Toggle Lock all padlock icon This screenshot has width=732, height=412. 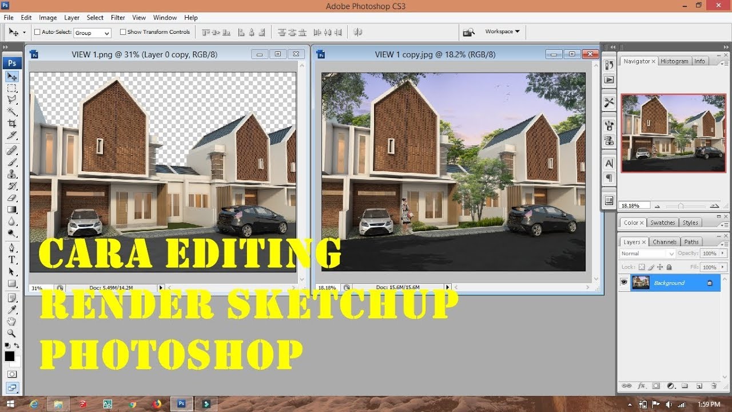[x=669, y=267]
